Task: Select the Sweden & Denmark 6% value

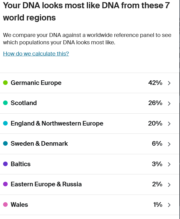Action: [157, 144]
